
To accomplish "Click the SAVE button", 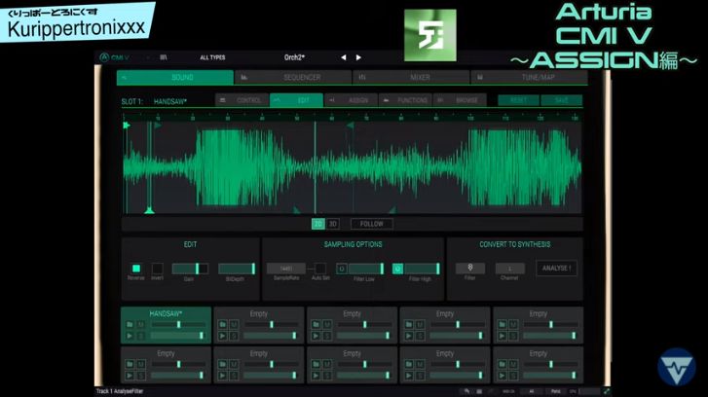I will [x=562, y=100].
